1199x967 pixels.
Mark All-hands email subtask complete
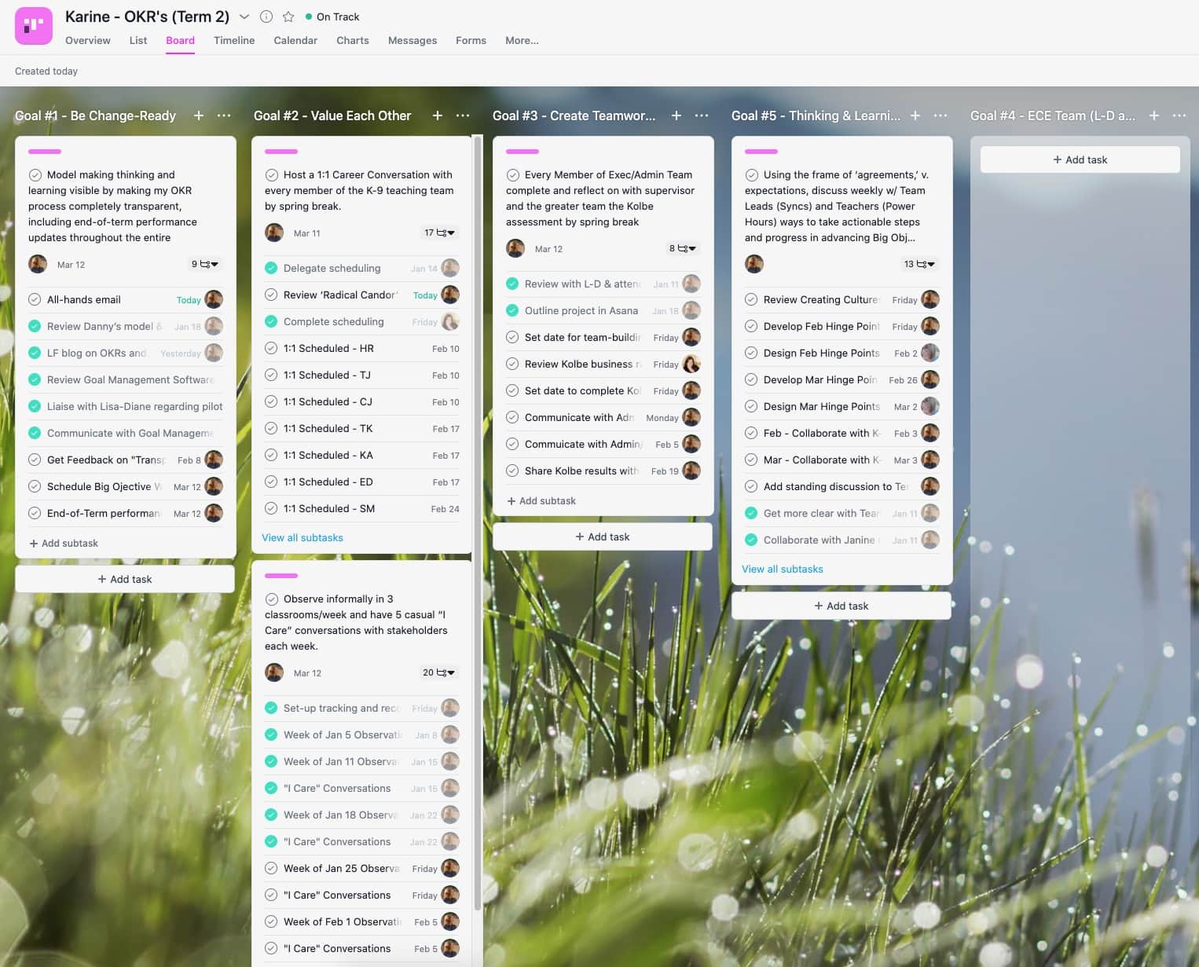click(35, 299)
